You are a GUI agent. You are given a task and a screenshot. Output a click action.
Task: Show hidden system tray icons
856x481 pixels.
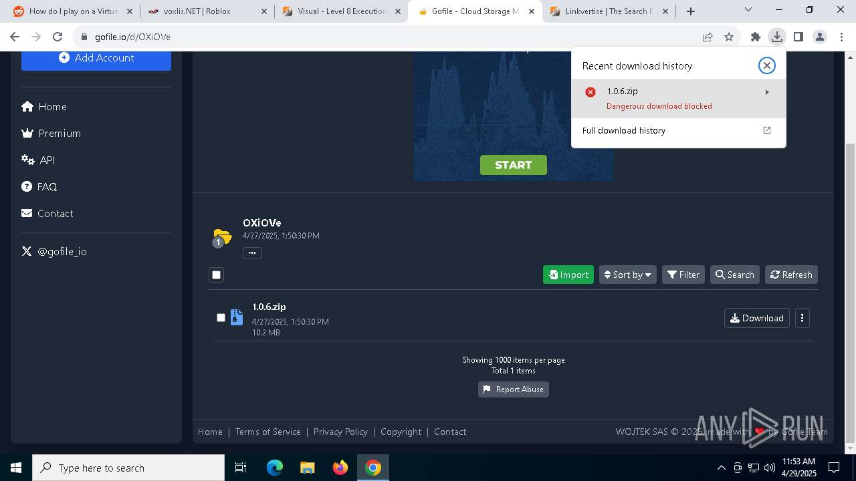(721, 468)
